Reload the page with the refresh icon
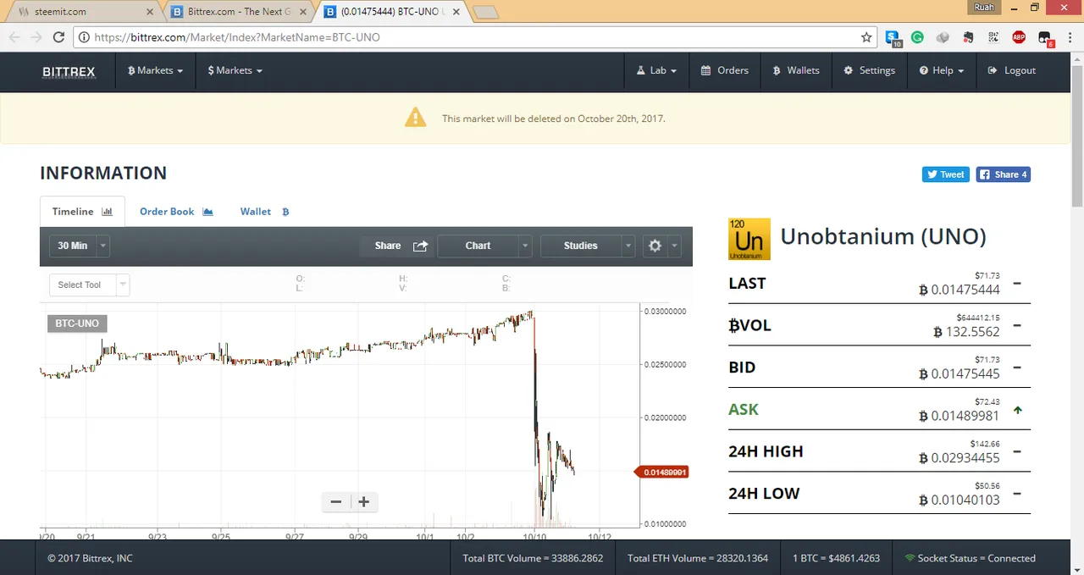 pos(58,37)
